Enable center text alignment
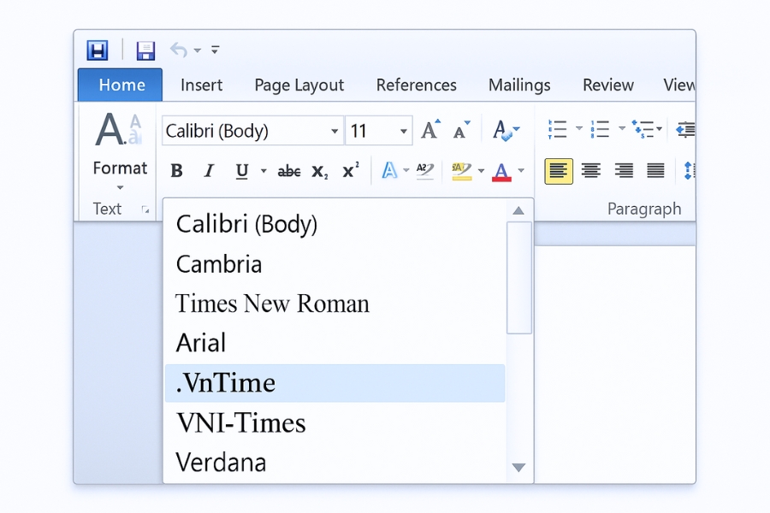This screenshot has height=513, width=770. click(590, 169)
